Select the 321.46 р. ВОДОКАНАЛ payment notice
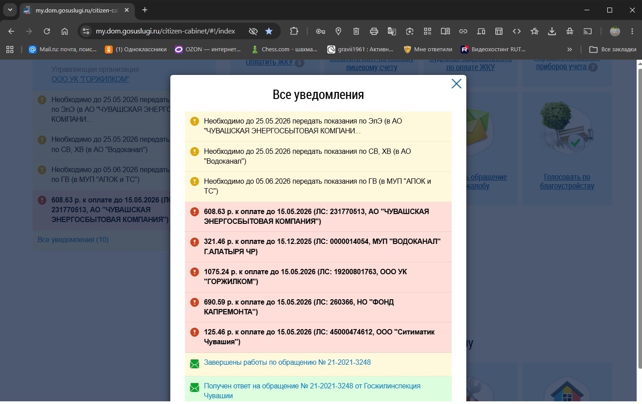This screenshot has height=404, width=642. tap(318, 247)
